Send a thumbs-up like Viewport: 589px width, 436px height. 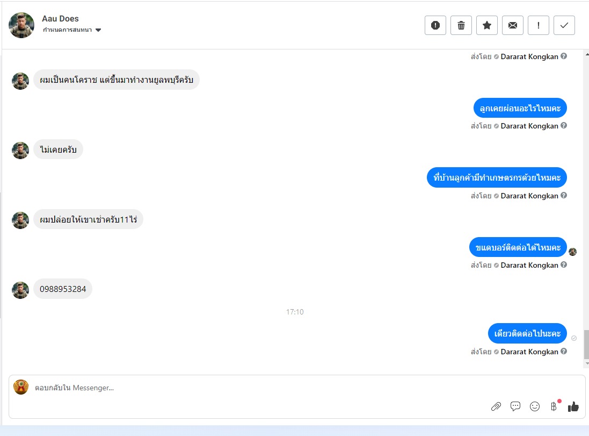pos(573,406)
